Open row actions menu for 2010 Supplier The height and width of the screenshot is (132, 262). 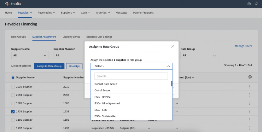tap(250, 87)
